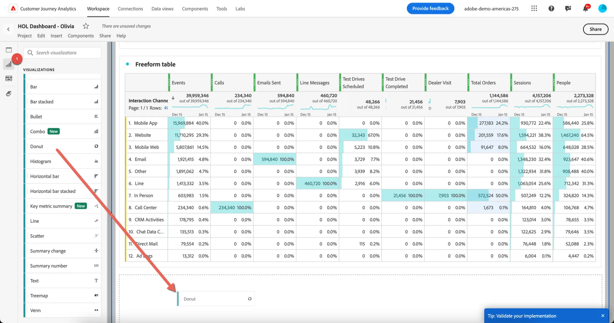The height and width of the screenshot is (323, 614).
Task: Open the notifications bell icon
Action: [x=585, y=9]
